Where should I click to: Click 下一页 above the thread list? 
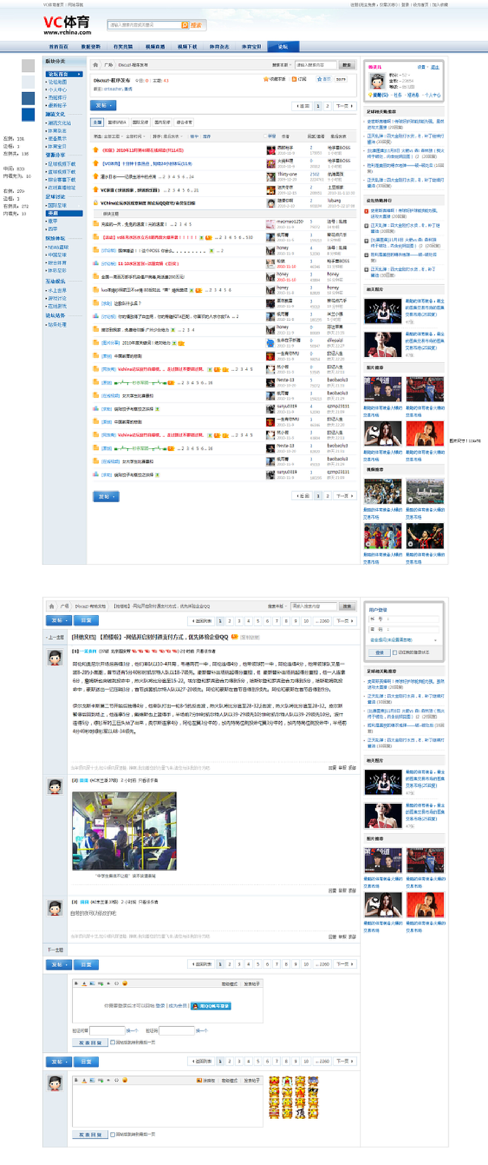pos(345,106)
